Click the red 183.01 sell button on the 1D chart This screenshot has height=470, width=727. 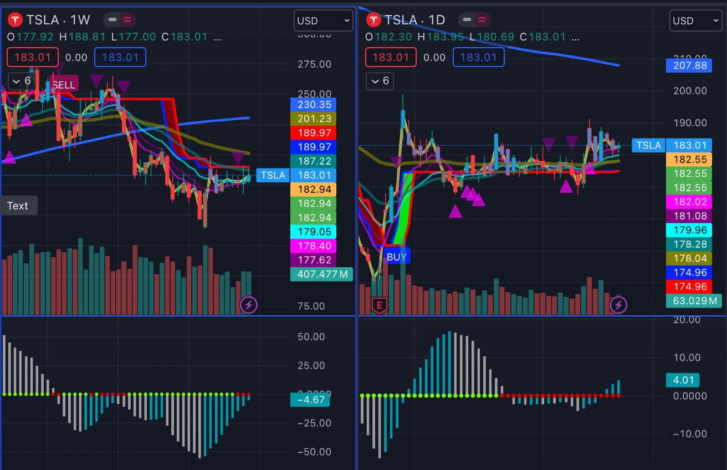tap(391, 57)
